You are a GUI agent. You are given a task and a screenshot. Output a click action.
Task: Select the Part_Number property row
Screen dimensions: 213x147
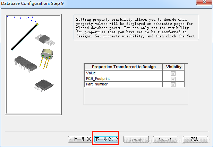(x=123, y=84)
